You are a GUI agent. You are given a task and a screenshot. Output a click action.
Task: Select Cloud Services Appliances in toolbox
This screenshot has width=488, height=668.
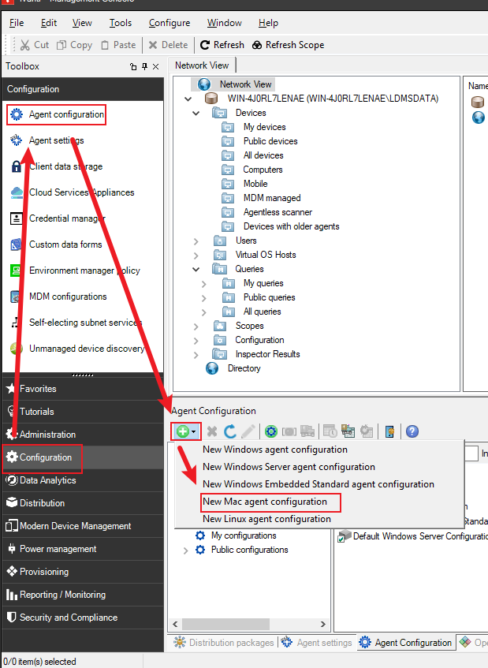pos(81,192)
